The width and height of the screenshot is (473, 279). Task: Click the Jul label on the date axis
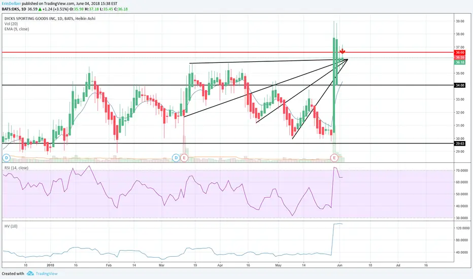click(398, 265)
